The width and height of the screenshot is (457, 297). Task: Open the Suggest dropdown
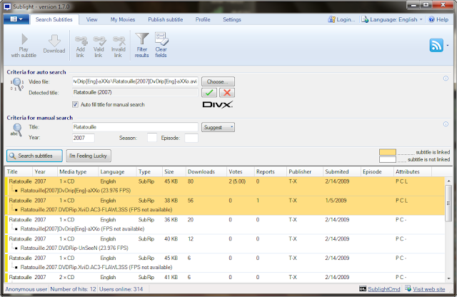pyautogui.click(x=218, y=127)
